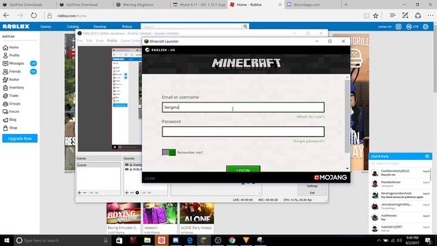
Task: Click the Windows Start button
Action: click(x=7, y=240)
